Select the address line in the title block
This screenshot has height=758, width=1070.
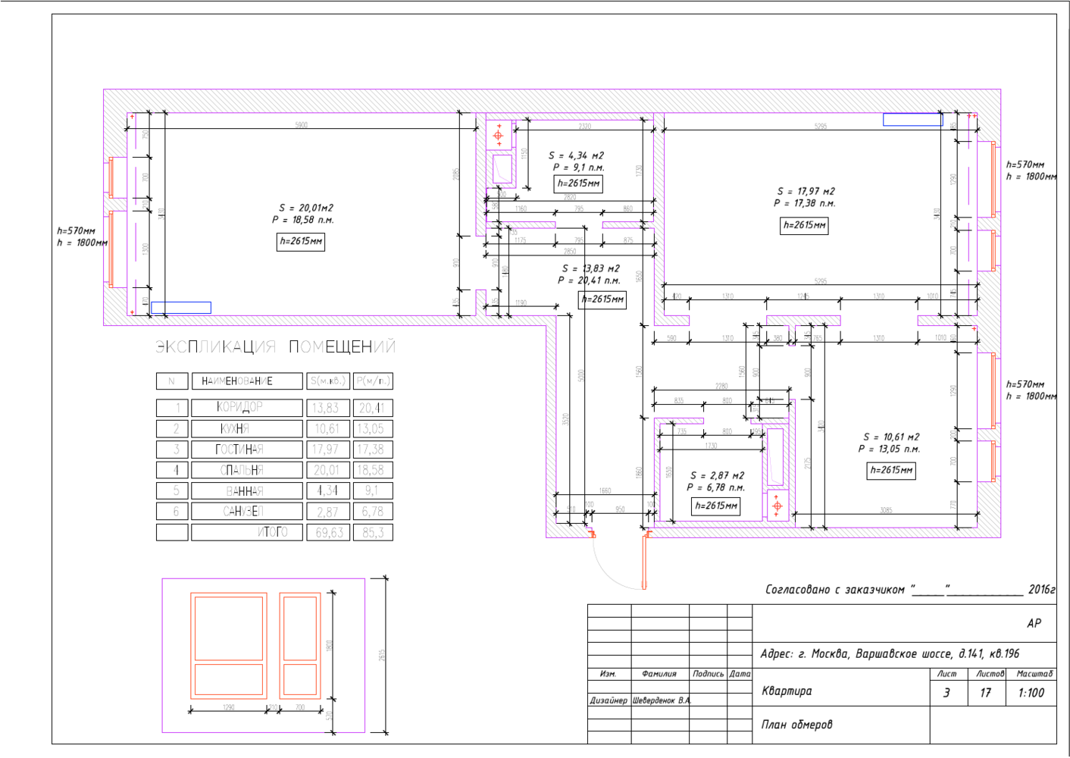[890, 653]
